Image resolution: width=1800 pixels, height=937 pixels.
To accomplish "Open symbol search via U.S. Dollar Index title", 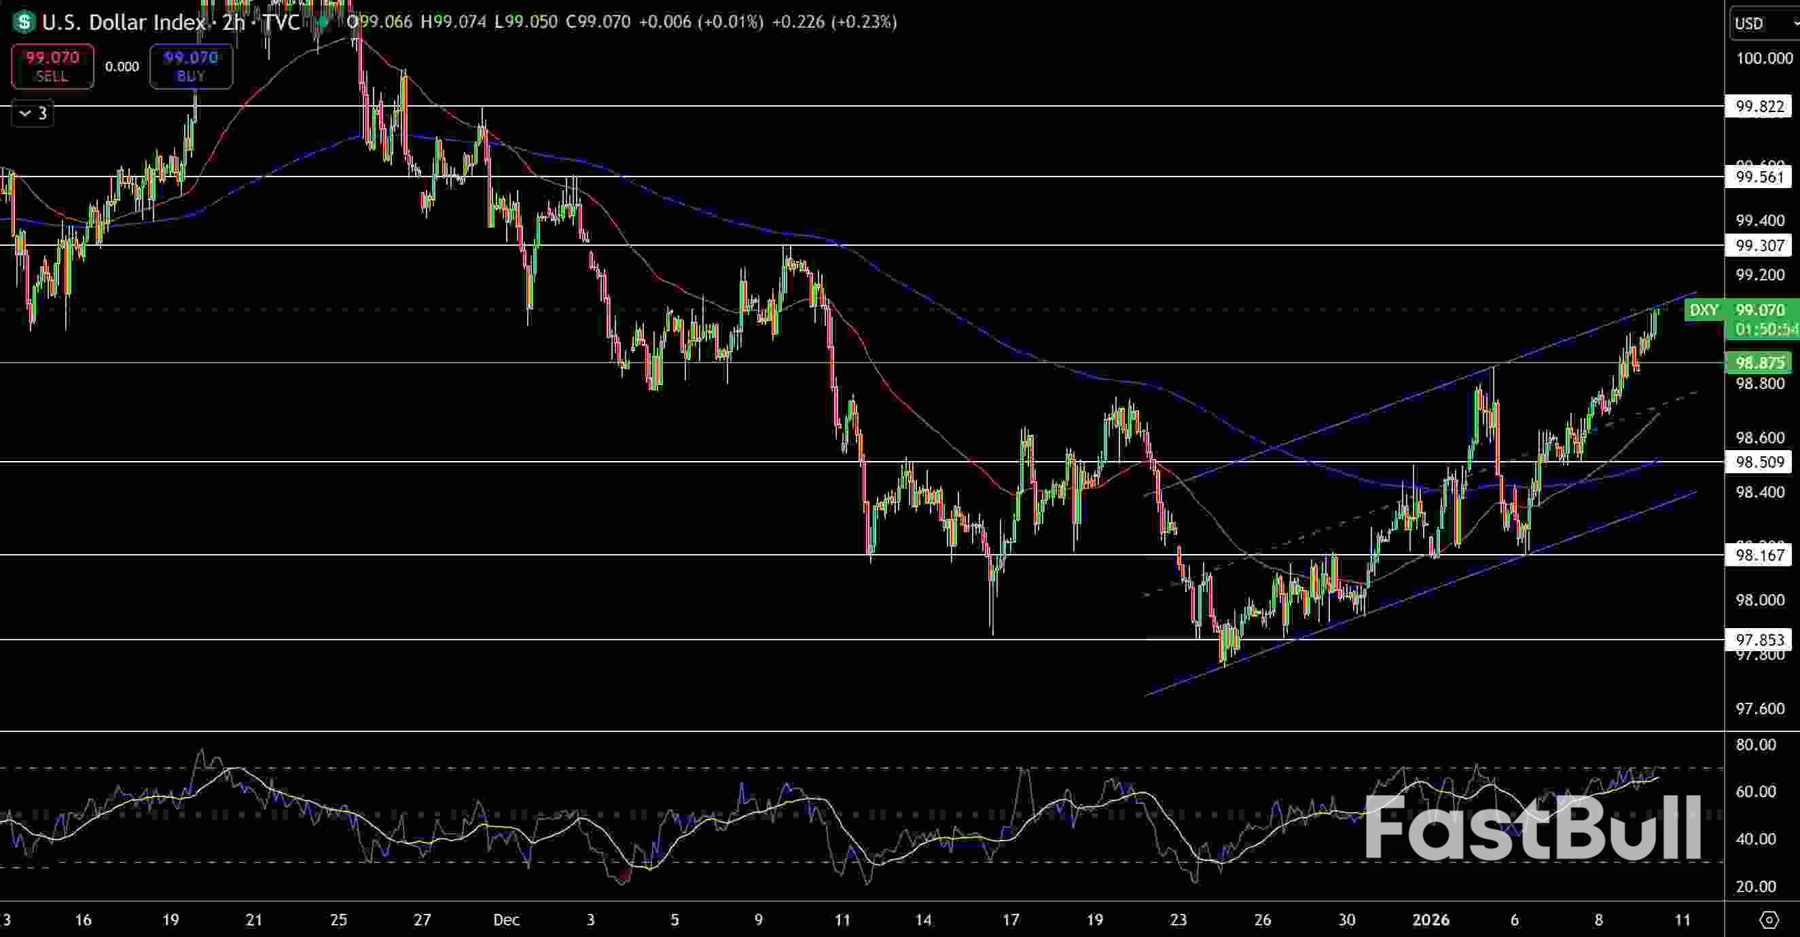I will point(124,22).
